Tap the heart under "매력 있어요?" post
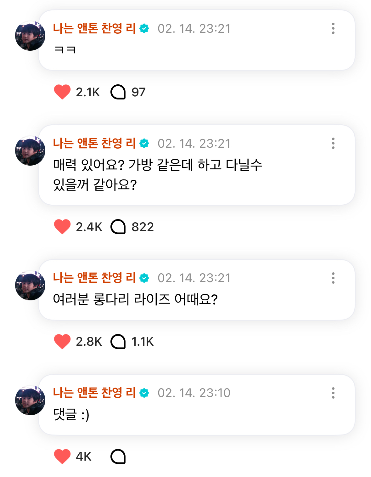Screen dimensions: 371x477 (x=62, y=227)
